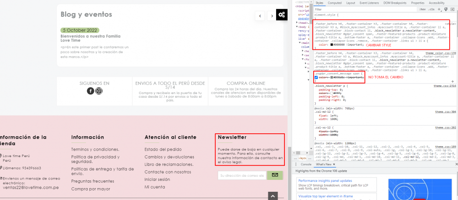The image size is (458, 200).
Task: Switch to the Computed tab
Action: (334, 3)
